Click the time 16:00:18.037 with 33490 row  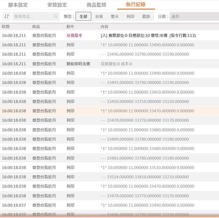[x=14, y=205]
